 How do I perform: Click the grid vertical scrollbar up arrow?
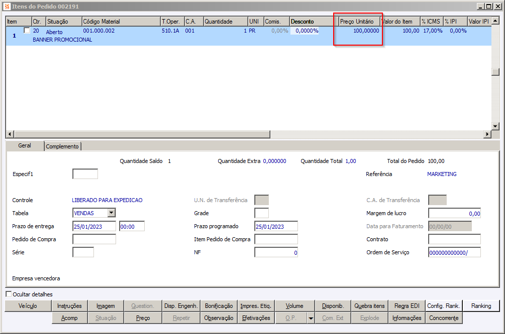click(x=495, y=21)
